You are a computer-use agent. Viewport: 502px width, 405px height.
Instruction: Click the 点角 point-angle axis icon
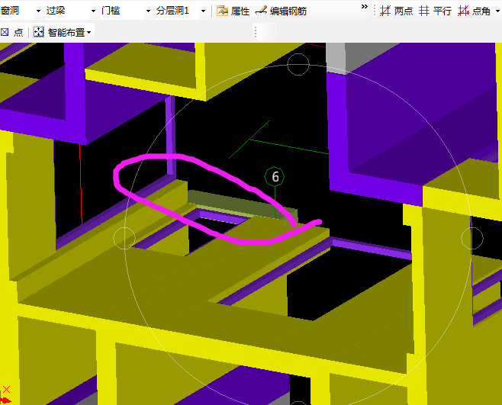pos(463,11)
